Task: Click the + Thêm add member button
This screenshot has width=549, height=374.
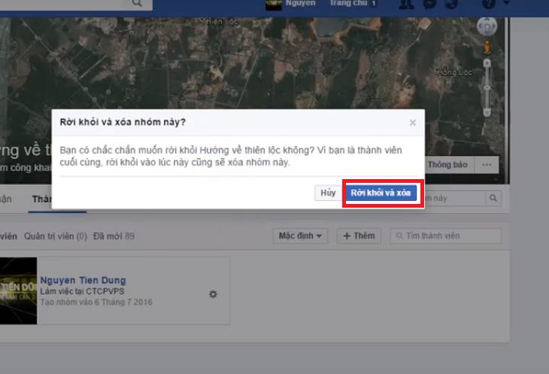Action: (359, 236)
